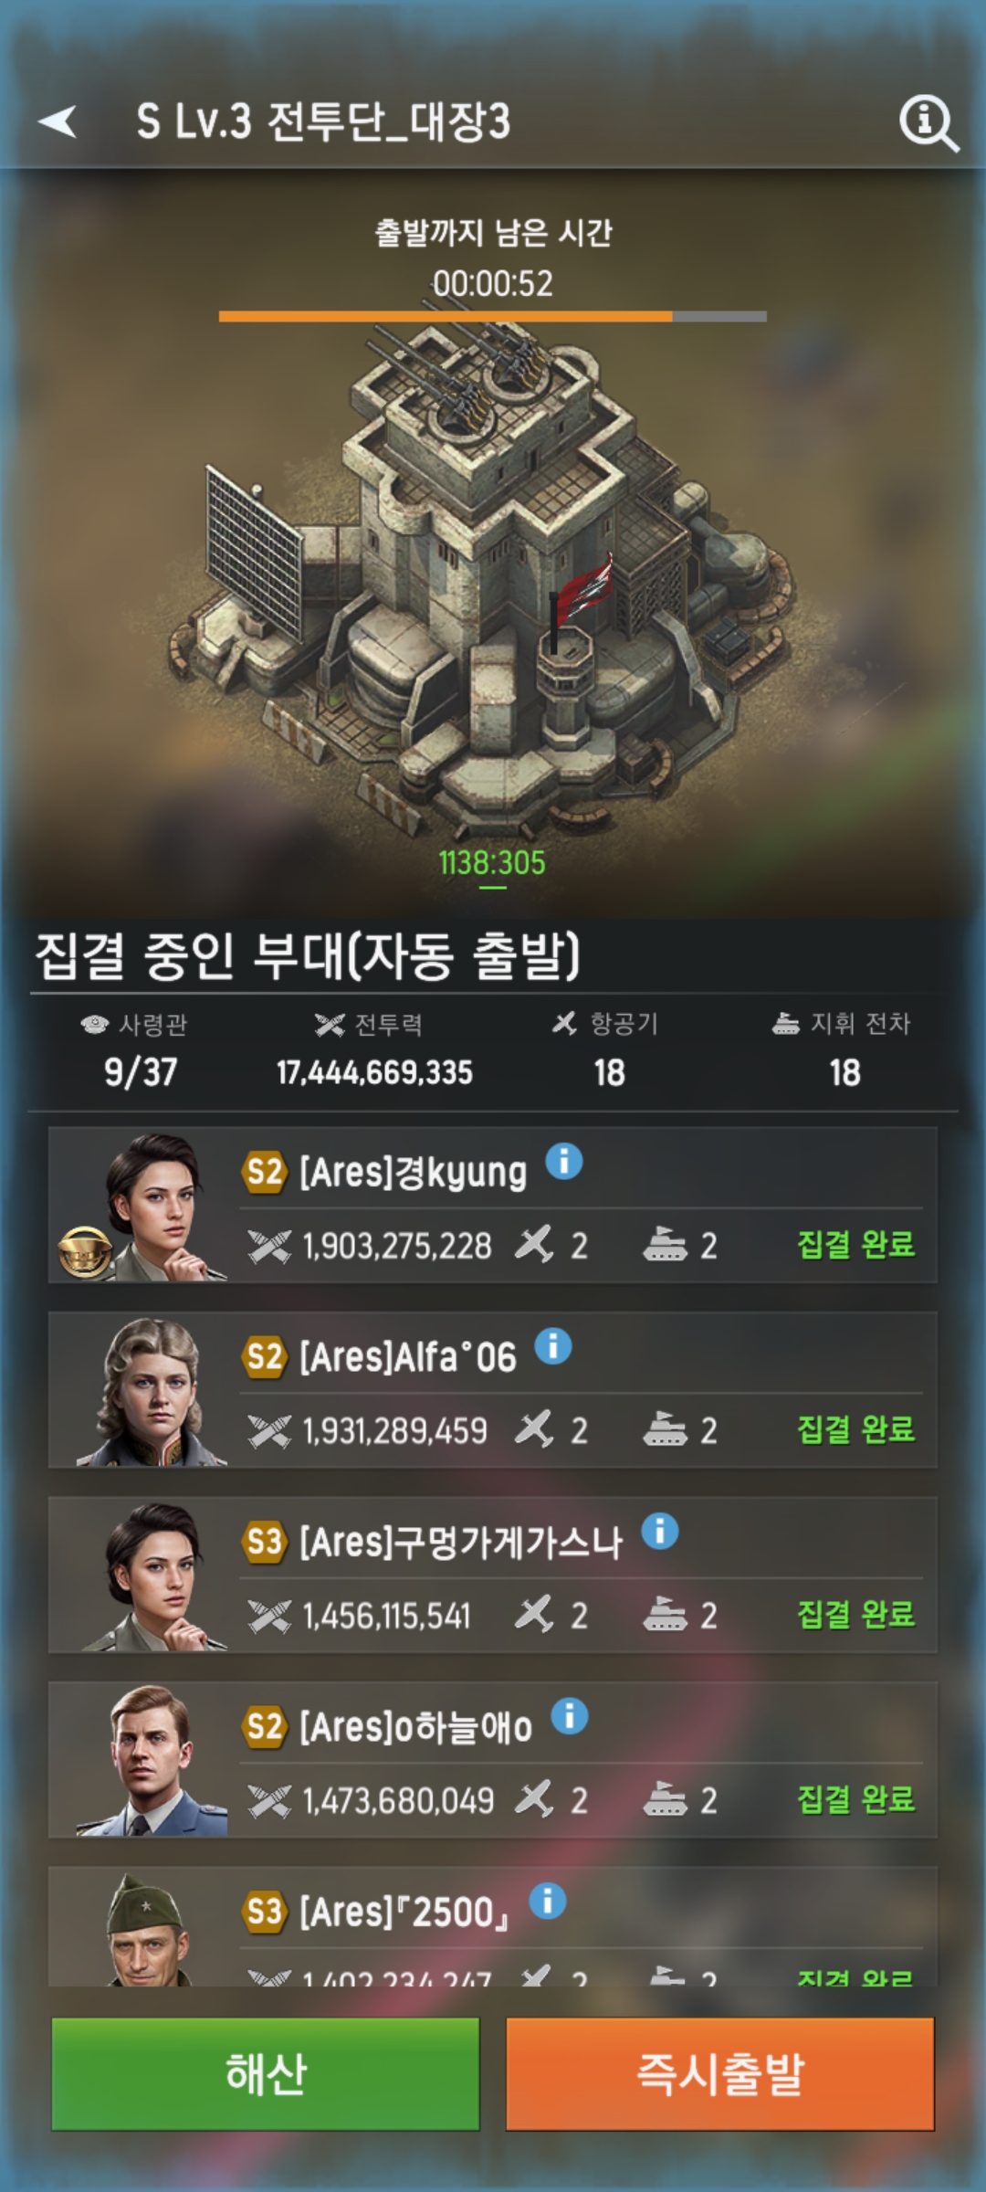The image size is (986, 2192).
Task: Tap the gold rally leader badge on 경kyung
Action: pos(85,1251)
